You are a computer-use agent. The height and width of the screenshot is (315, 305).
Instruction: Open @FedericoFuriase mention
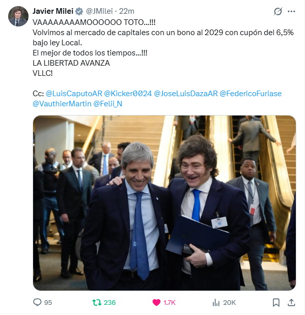(251, 94)
